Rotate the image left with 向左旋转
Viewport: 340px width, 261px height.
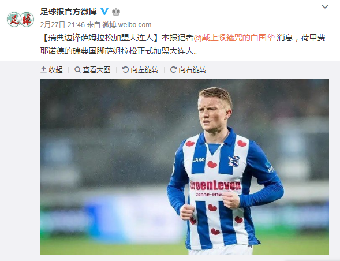140,70
